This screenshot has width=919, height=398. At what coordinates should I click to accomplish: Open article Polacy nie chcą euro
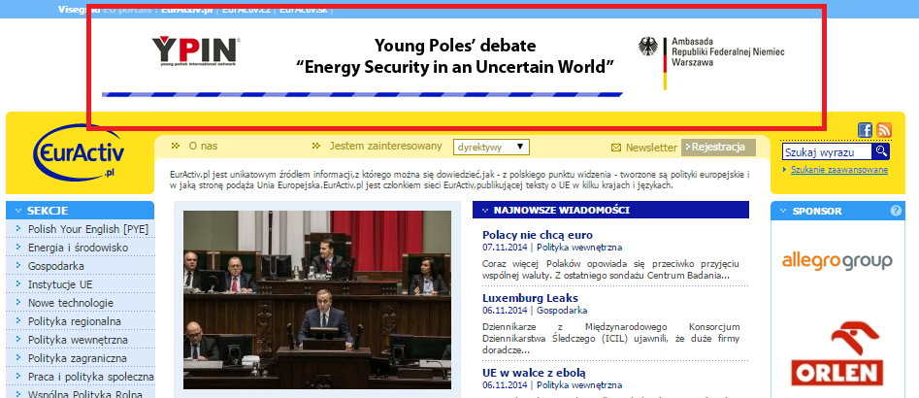(538, 235)
